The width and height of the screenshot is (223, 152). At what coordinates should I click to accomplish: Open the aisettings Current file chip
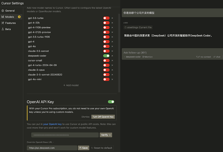click(138, 27)
